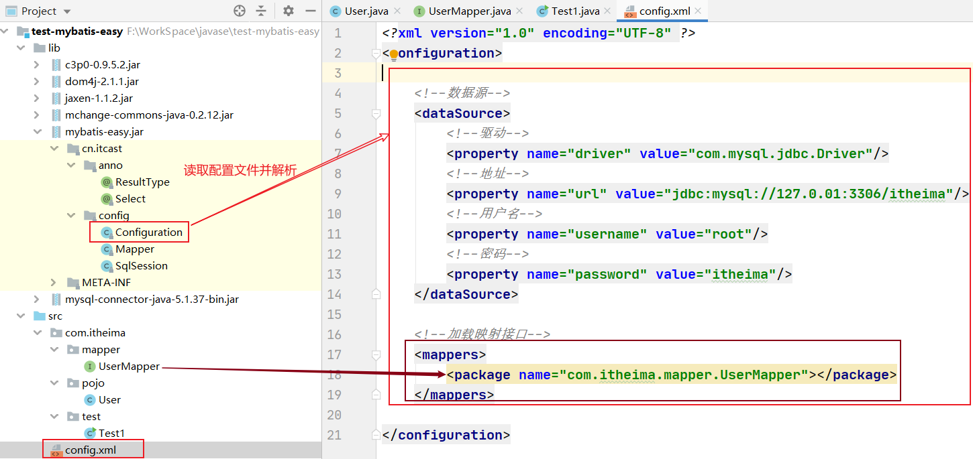The height and width of the screenshot is (459, 973).
Task: Click the closing configuration tag
Action: (446, 435)
